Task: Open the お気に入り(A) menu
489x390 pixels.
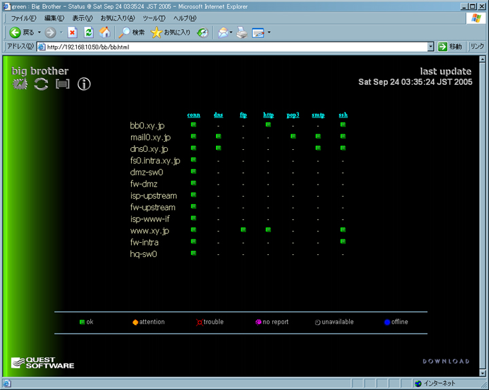Action: pos(117,18)
